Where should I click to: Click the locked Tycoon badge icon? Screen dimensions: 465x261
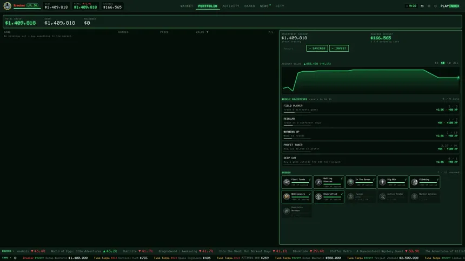click(x=350, y=196)
